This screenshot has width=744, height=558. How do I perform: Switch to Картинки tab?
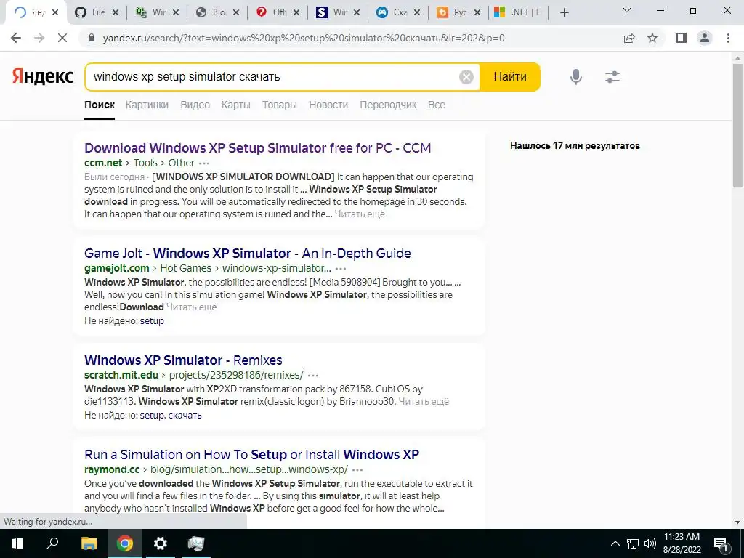coord(147,105)
